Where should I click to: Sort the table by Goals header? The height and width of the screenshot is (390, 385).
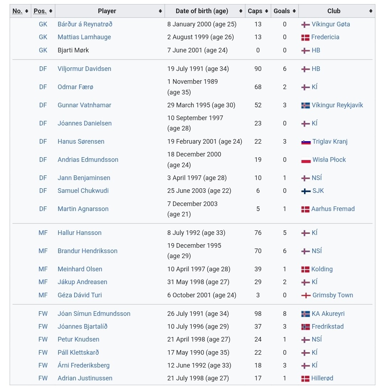pyautogui.click(x=284, y=11)
